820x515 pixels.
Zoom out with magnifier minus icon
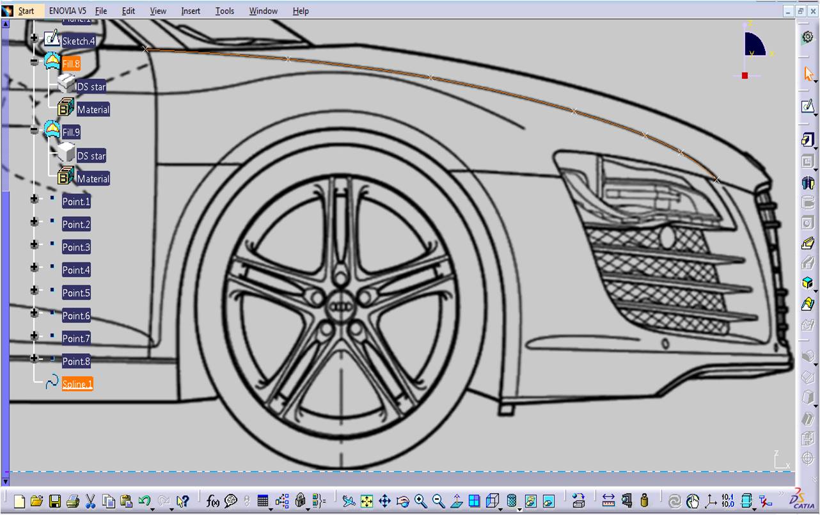pos(439,501)
